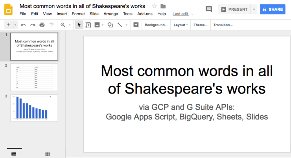Click the undo arrow icon
This screenshot has height=158, width=291.
click(x=23, y=25)
